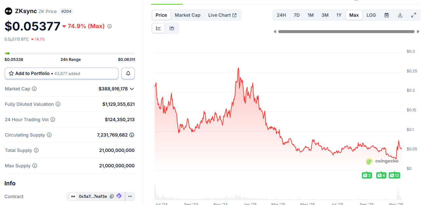This screenshot has height=205, width=428.
Task: Show Market Cap info tooltip icon
Action: click(34, 89)
